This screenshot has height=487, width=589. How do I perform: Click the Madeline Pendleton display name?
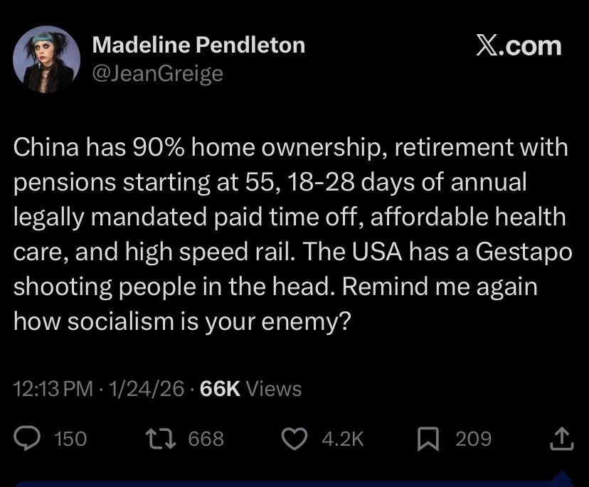coord(198,46)
